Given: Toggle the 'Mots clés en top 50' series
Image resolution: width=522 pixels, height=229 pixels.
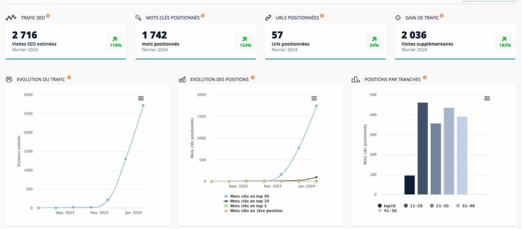Looking at the screenshot, I should 250,196.
